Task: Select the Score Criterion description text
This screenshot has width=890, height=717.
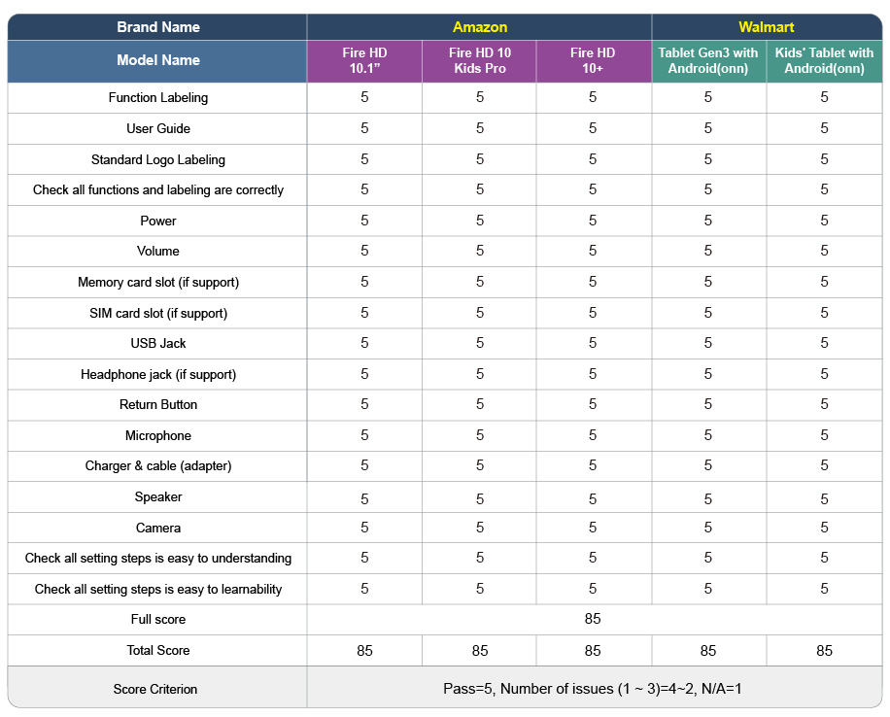Action: click(x=593, y=689)
